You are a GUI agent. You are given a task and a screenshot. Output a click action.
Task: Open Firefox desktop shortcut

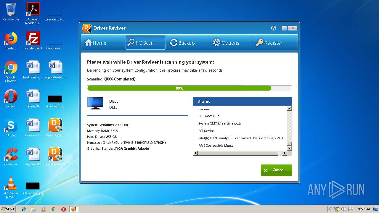[11, 41]
